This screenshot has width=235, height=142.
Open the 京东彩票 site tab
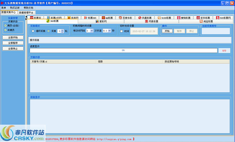click(203, 18)
